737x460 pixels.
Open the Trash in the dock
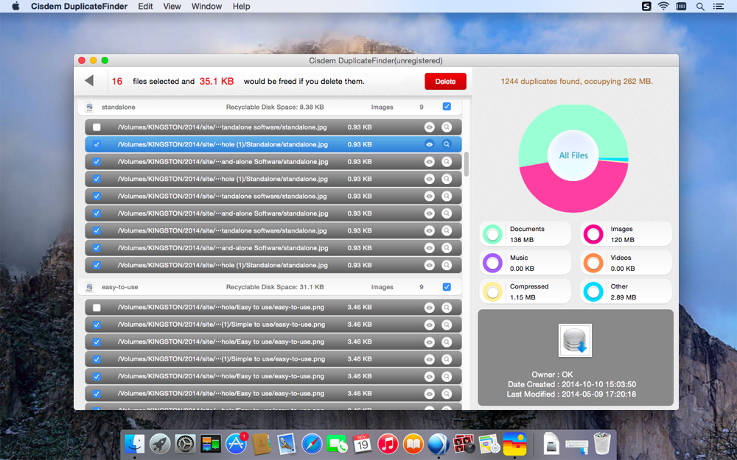pyautogui.click(x=602, y=443)
